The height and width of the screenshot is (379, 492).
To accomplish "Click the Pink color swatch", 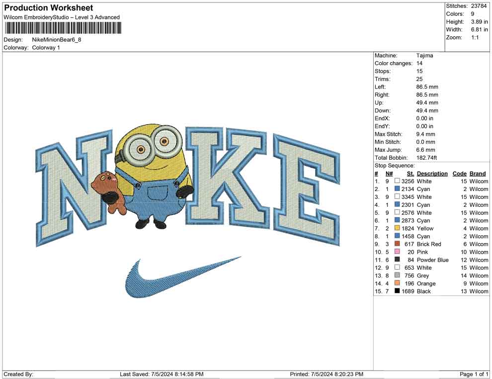I will tap(397, 252).
